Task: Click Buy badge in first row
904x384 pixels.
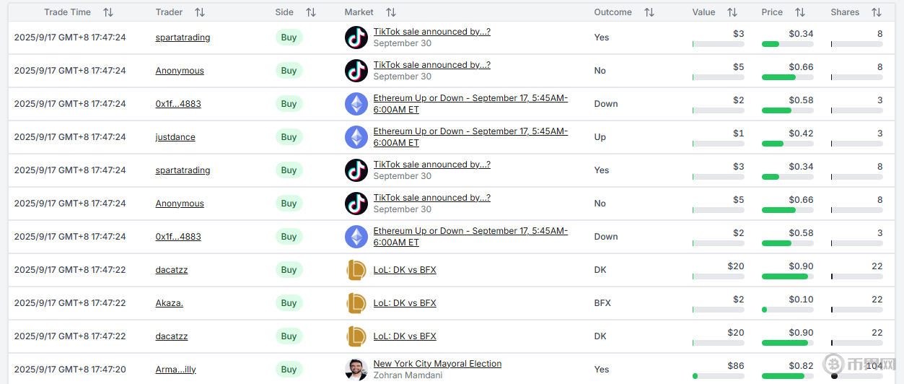Action: pyautogui.click(x=289, y=38)
